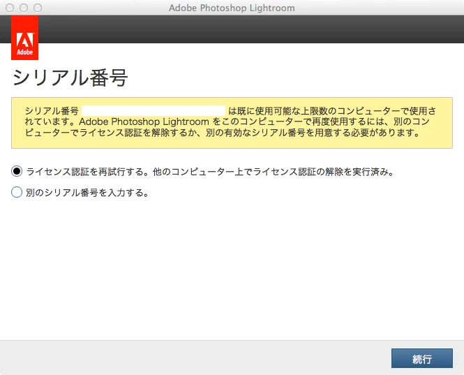Select the retry license activation radio button
The width and height of the screenshot is (464, 375).
(17, 171)
